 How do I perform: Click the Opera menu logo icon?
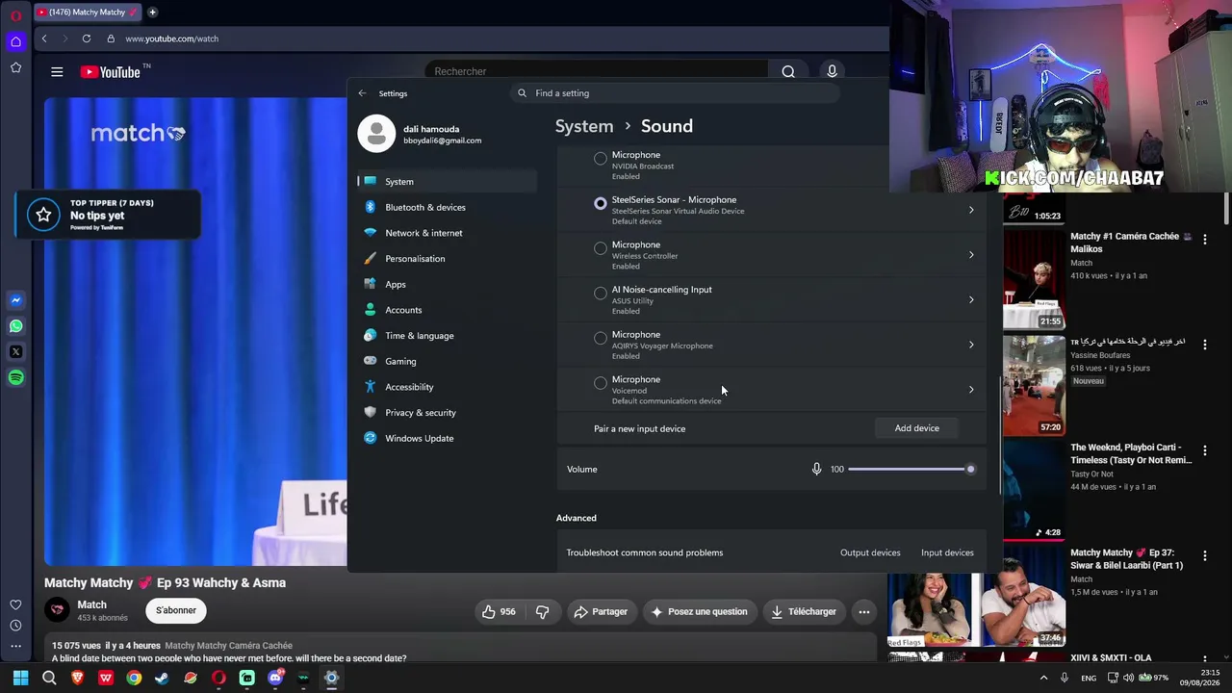pyautogui.click(x=15, y=15)
